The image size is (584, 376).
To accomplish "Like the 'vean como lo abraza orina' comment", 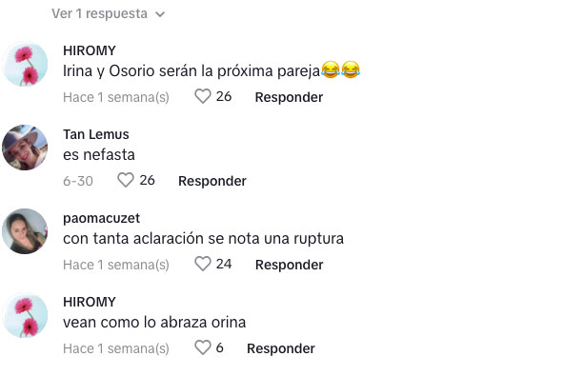I will (203, 347).
